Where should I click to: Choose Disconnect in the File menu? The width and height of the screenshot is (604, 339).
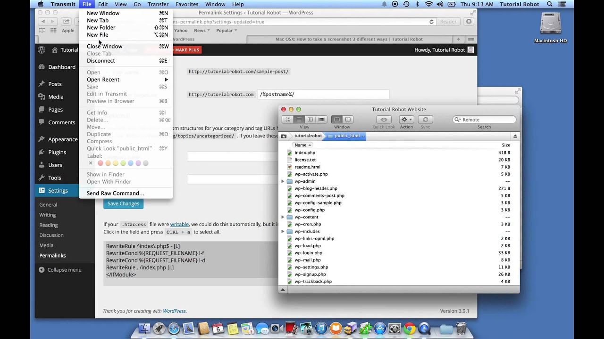[101, 61]
